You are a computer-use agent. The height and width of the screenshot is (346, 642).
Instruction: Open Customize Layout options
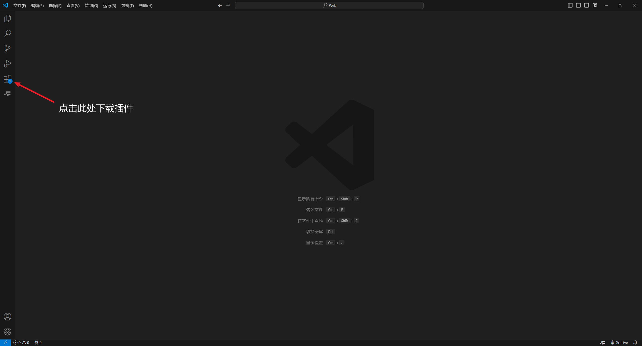click(595, 5)
